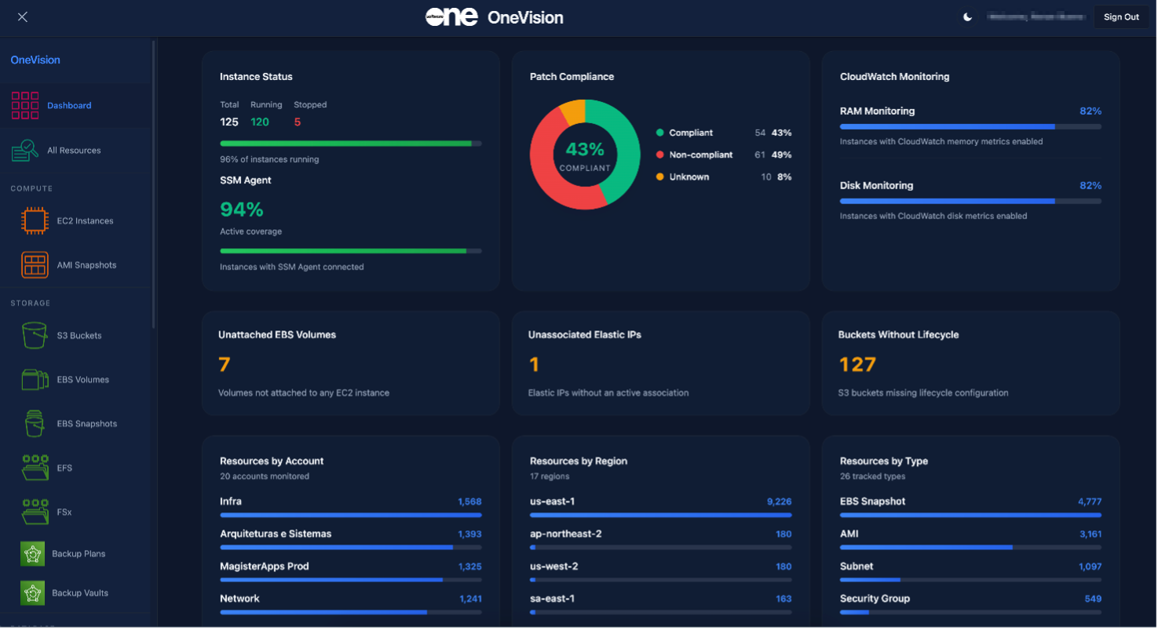Screen dimensions: 1158x630
Task: Click the Dashboard grid icon
Action: (x=25, y=105)
